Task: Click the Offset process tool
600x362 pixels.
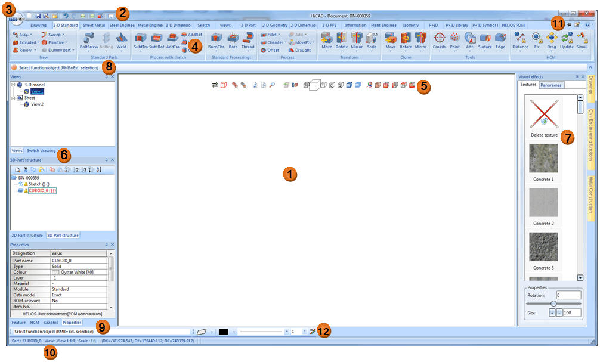Action: [x=270, y=50]
